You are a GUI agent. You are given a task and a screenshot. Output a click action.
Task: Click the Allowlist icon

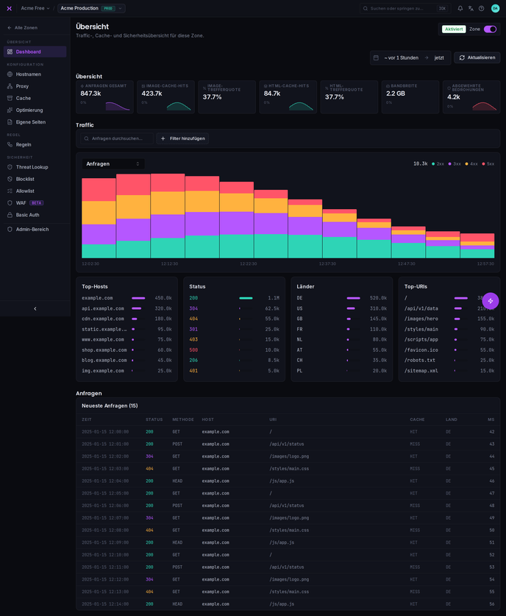(10, 191)
